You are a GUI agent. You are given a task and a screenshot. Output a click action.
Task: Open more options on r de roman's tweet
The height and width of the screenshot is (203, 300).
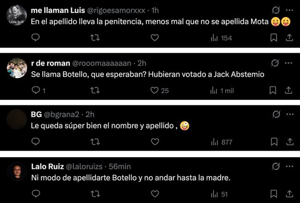tap(289, 62)
